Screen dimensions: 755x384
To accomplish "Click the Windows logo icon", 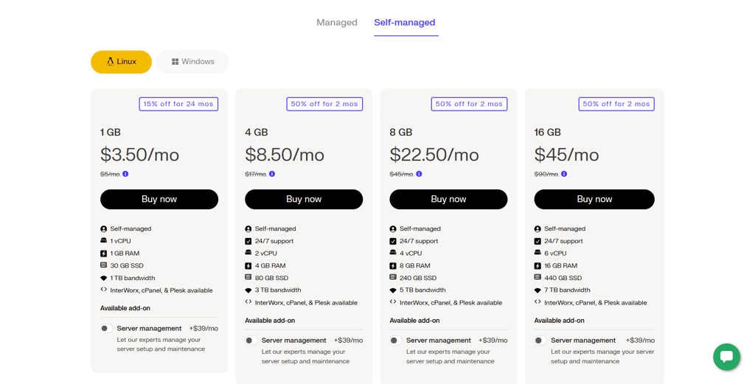I will (175, 62).
